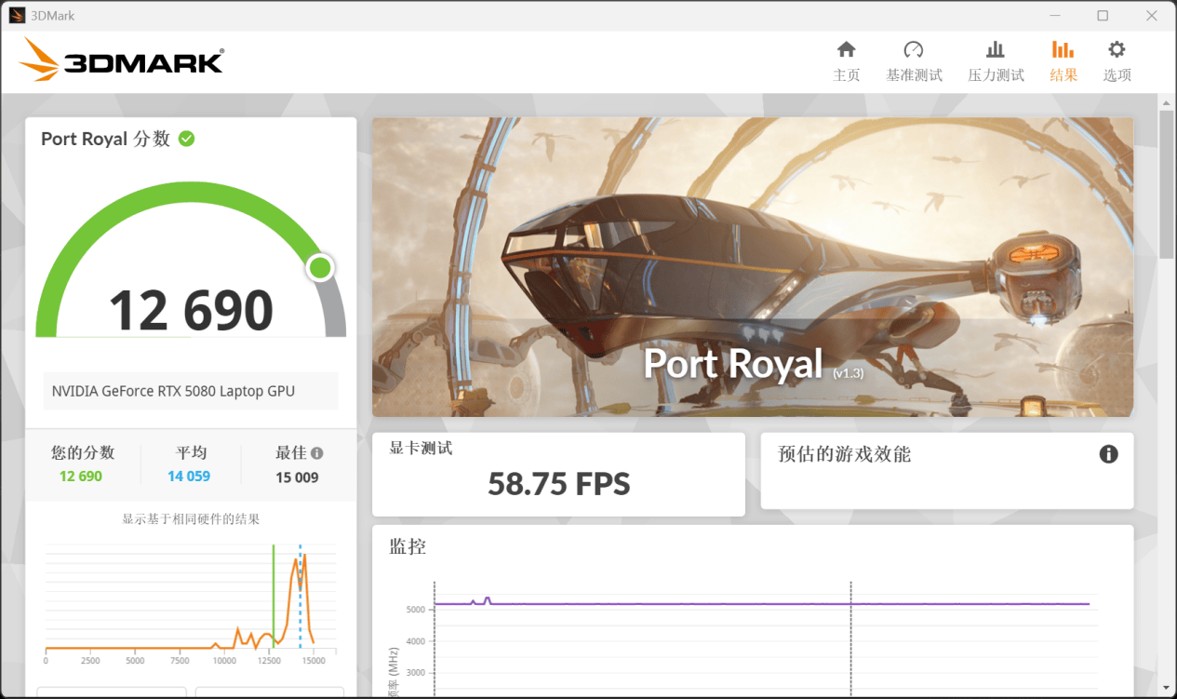
Task: Click the 显卡测试 58.75 FPS card
Action: (x=558, y=474)
